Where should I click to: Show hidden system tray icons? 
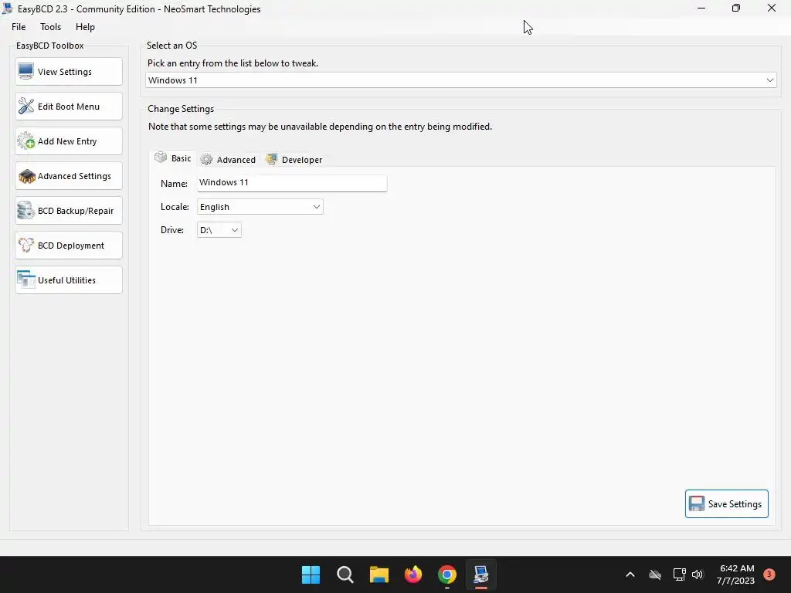[630, 574]
